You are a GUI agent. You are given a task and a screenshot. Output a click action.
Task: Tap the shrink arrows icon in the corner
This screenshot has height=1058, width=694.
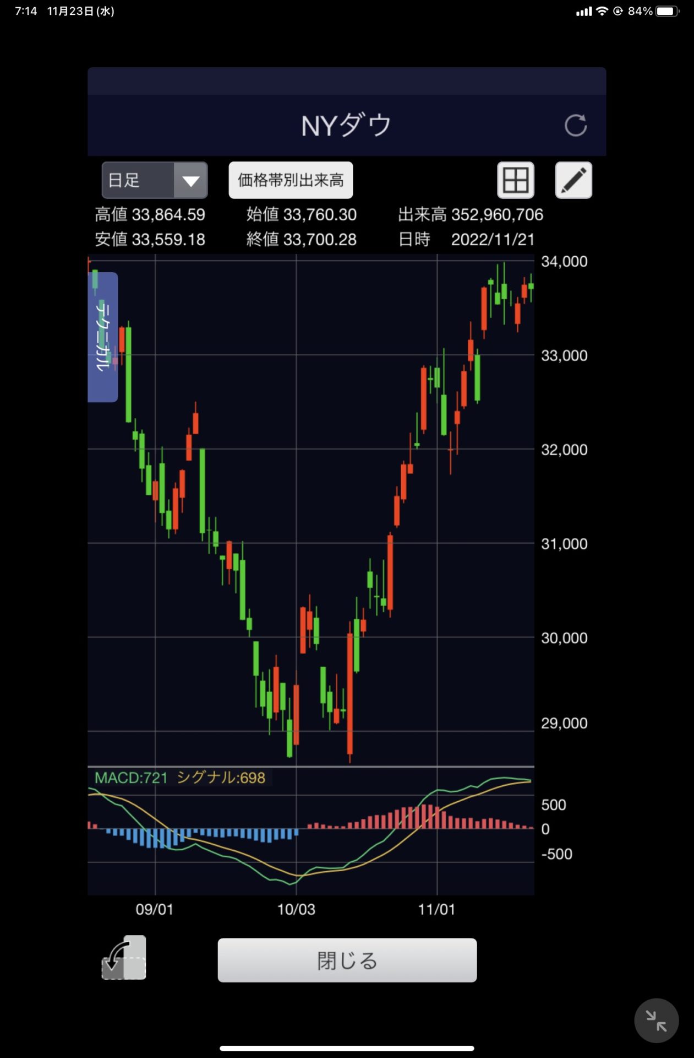pos(656,1021)
